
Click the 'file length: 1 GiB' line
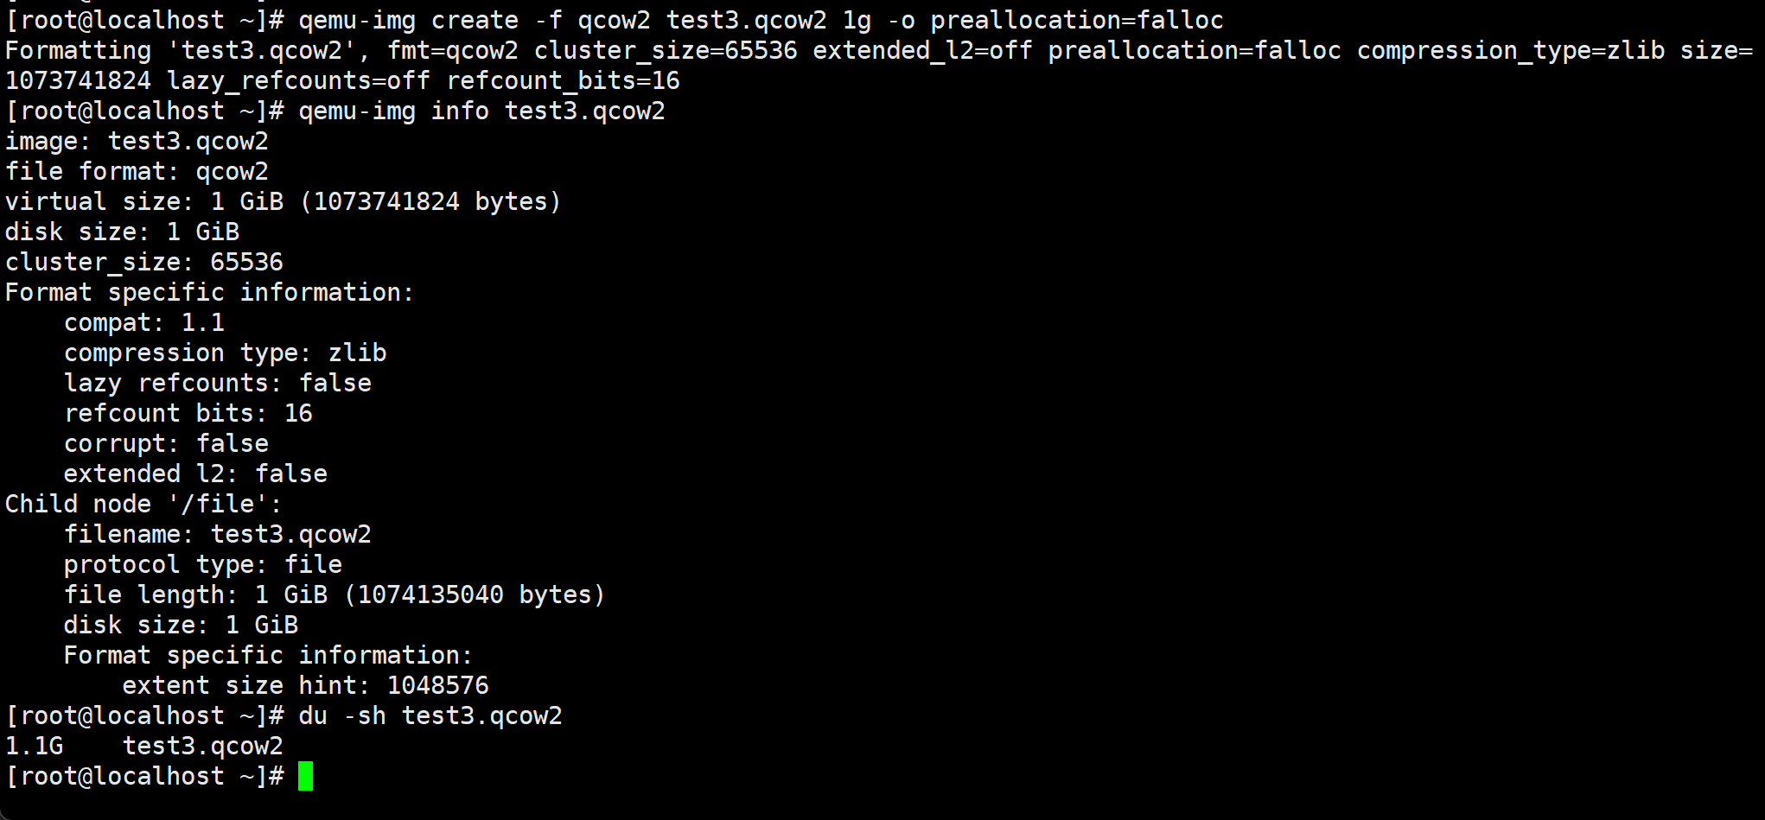[x=335, y=594]
